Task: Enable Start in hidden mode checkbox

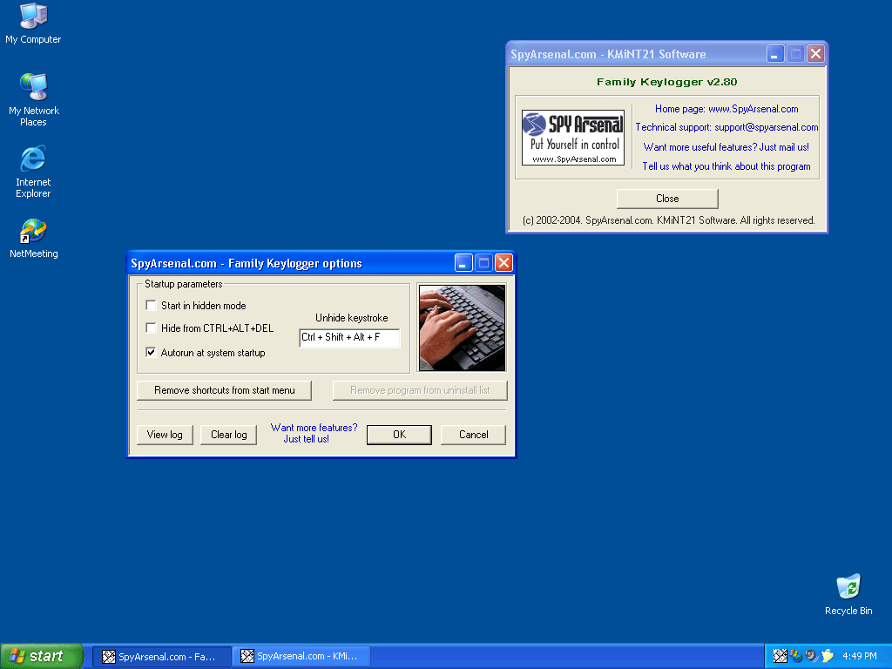Action: pyautogui.click(x=152, y=306)
